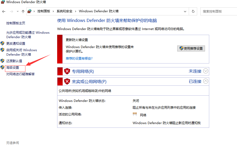This screenshot has width=237, height=145.
Task: Click the 搜索控制面板 search field
Action: point(219,11)
